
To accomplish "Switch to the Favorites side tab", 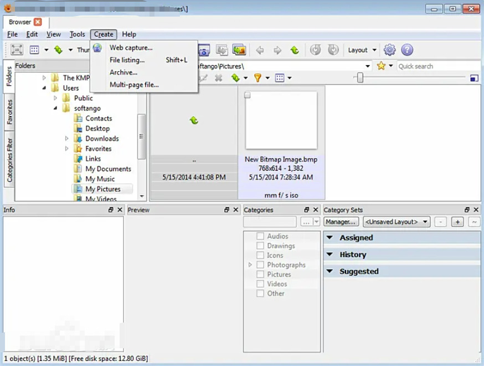I will pos(9,112).
